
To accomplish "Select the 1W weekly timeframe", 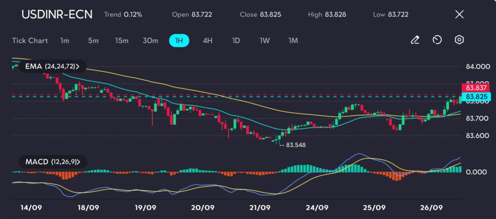I will click(264, 41).
